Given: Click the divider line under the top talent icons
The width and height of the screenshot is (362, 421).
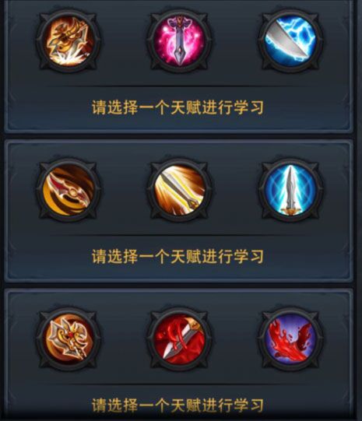Looking at the screenshot, I should pyautogui.click(x=179, y=86).
